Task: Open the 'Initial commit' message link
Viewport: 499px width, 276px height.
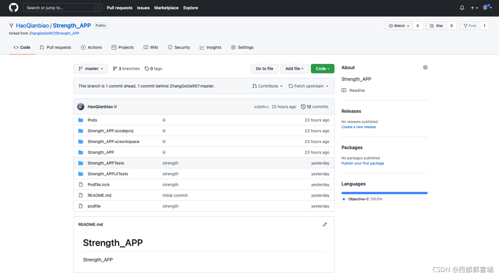Action: (175, 196)
